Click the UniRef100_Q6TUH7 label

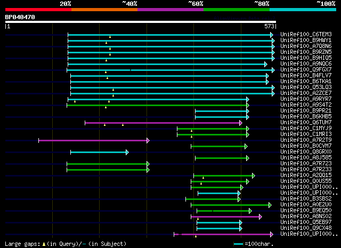click(x=306, y=123)
